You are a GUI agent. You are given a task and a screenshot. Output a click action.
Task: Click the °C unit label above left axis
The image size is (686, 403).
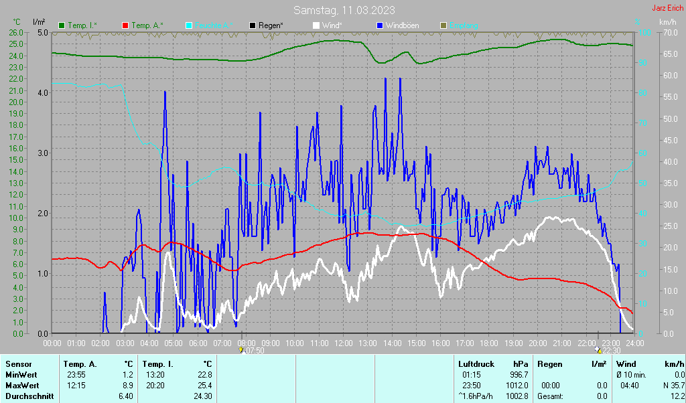click(17, 22)
